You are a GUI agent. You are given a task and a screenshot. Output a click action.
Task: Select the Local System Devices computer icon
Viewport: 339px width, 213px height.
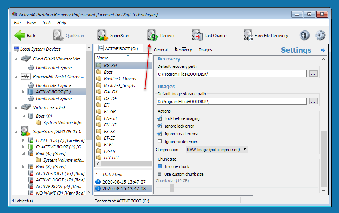tap(17, 49)
